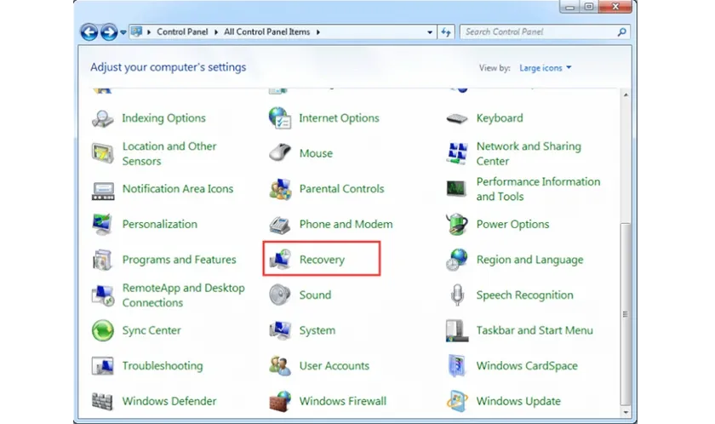
Task: Open the Troubleshooting link text
Action: (163, 365)
